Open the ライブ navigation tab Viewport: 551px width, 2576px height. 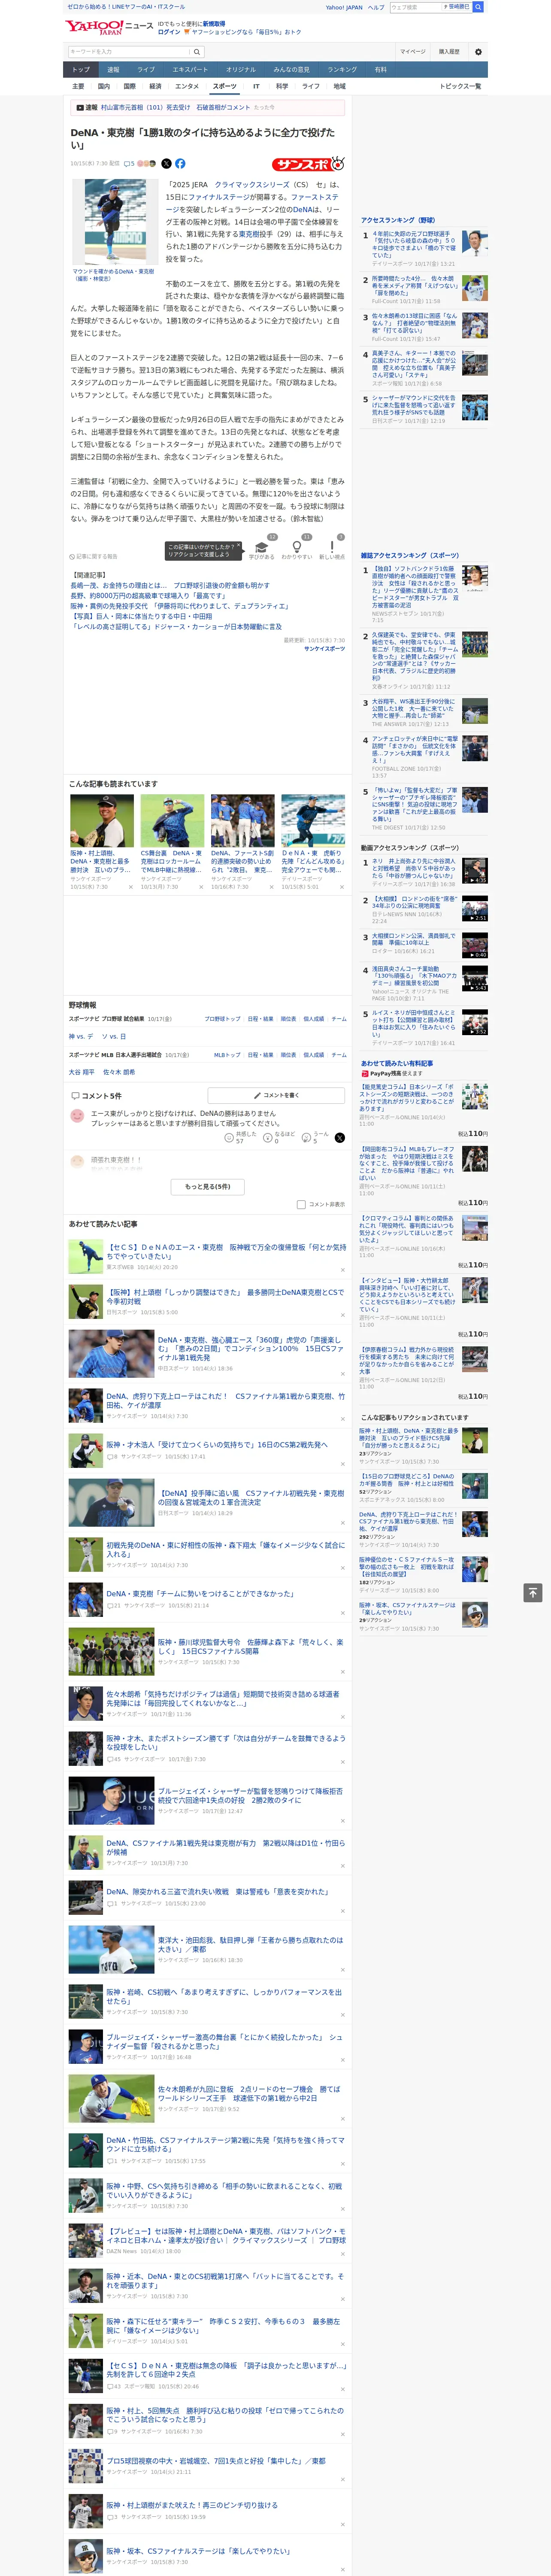pos(146,70)
